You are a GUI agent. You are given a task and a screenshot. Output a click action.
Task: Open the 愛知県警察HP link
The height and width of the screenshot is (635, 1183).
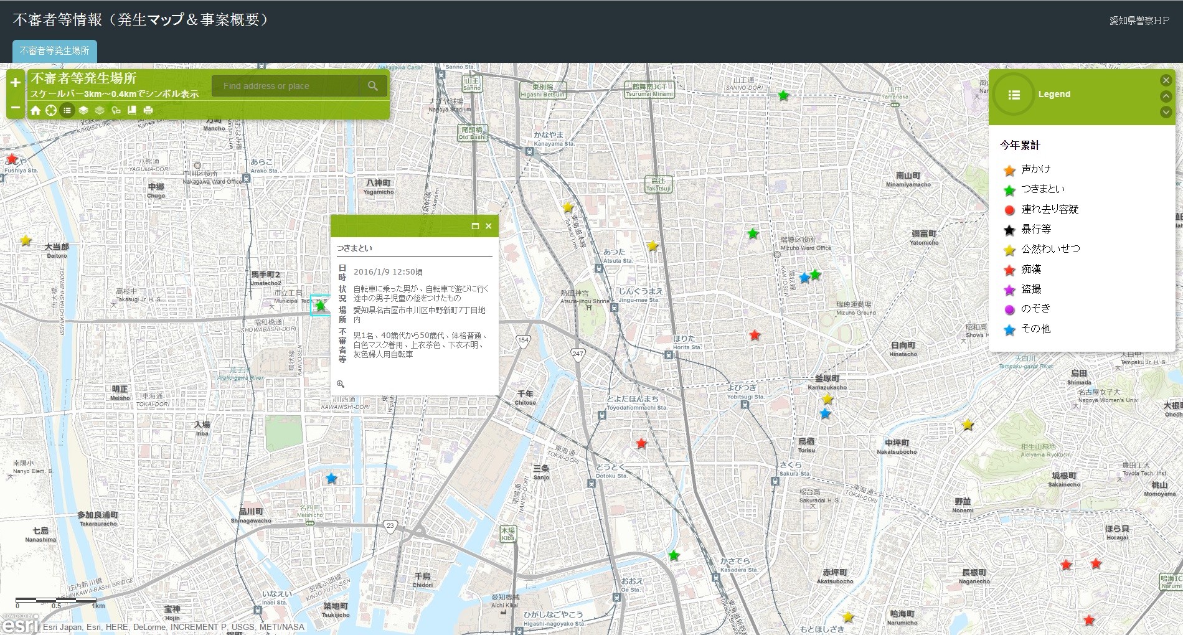(x=1139, y=21)
